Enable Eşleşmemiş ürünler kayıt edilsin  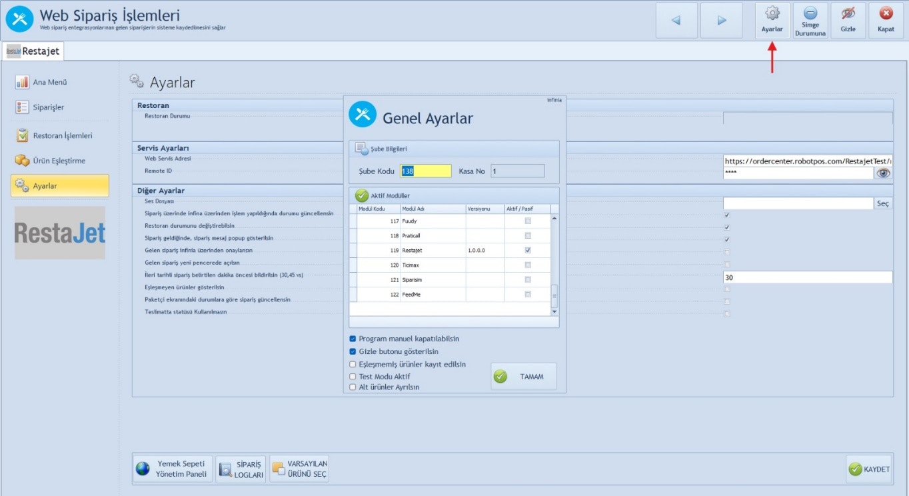[353, 365]
